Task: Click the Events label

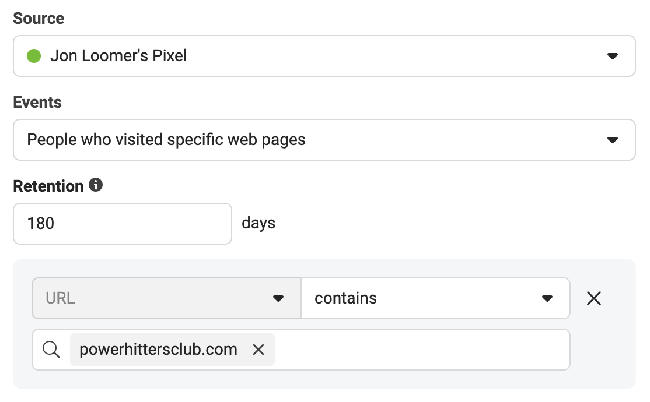Action: click(37, 103)
